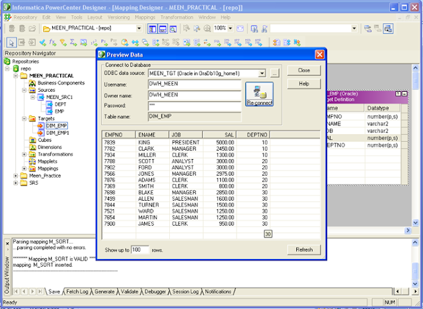Click the first icon of far-right toolbar group

click(x=367, y=28)
